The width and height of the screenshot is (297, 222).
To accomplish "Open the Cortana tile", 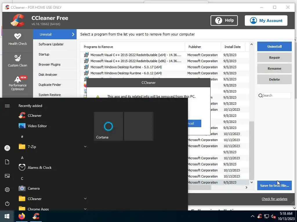I will 108,126.
